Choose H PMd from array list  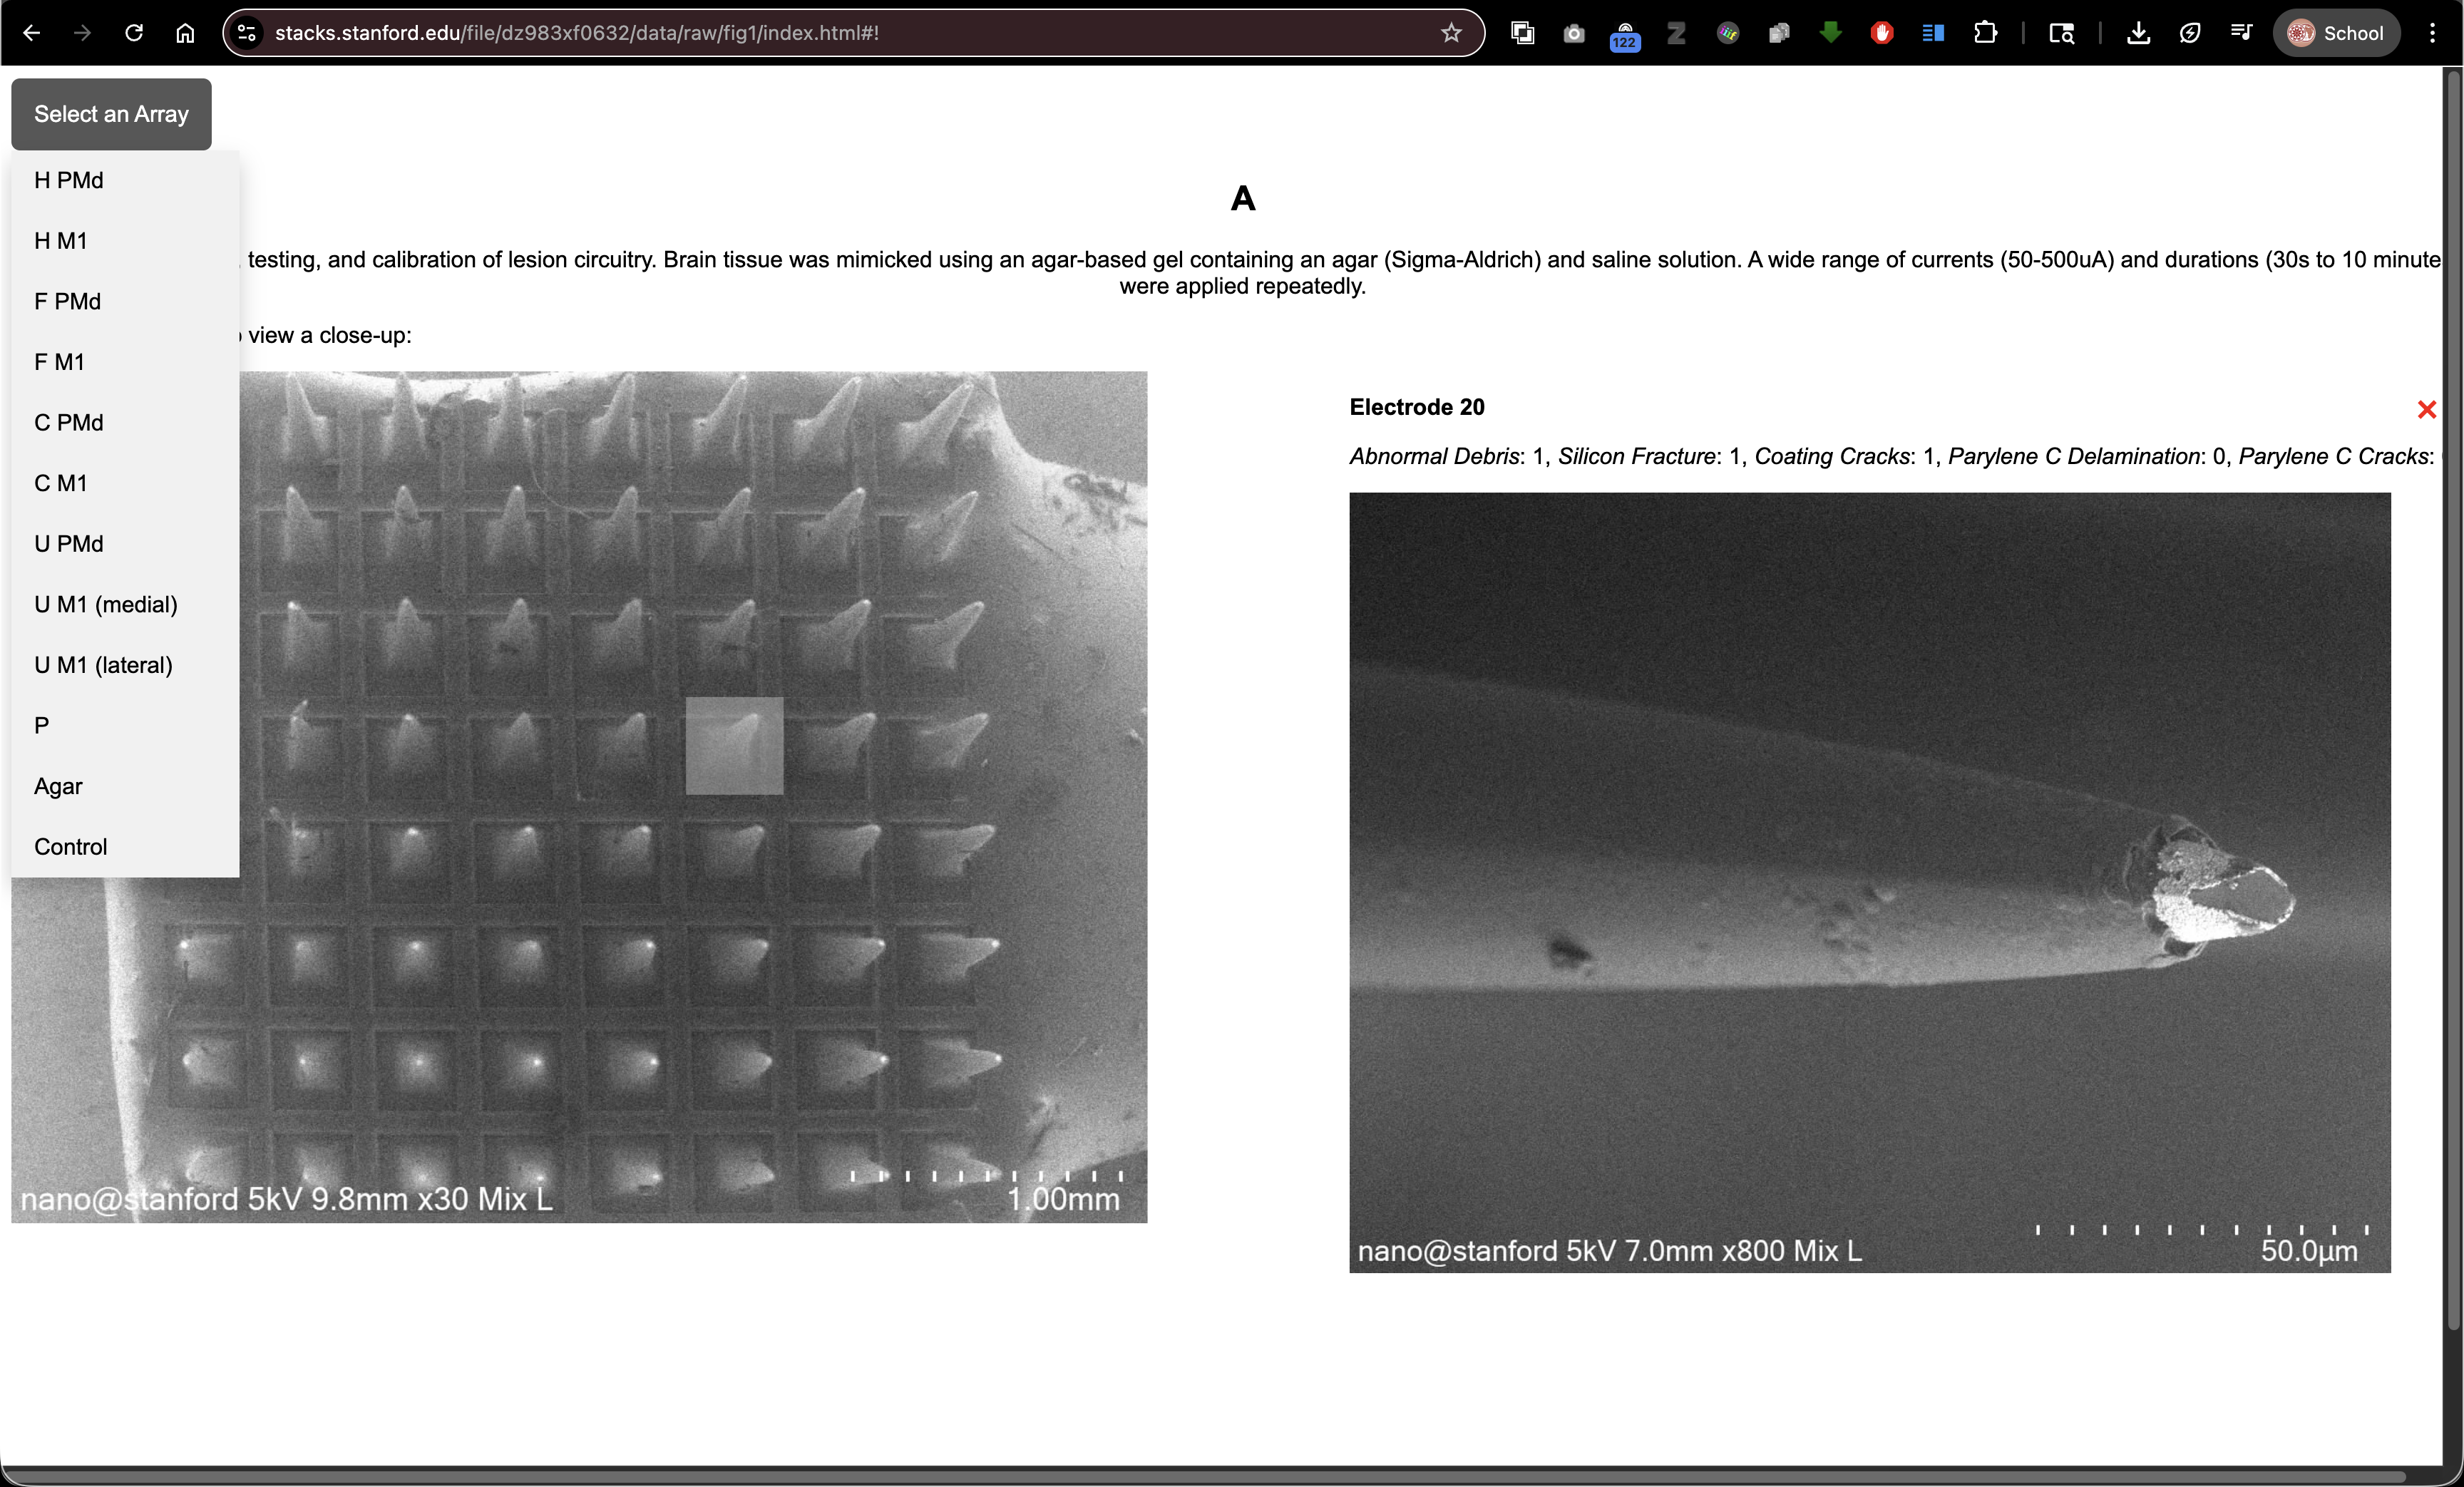(69, 180)
